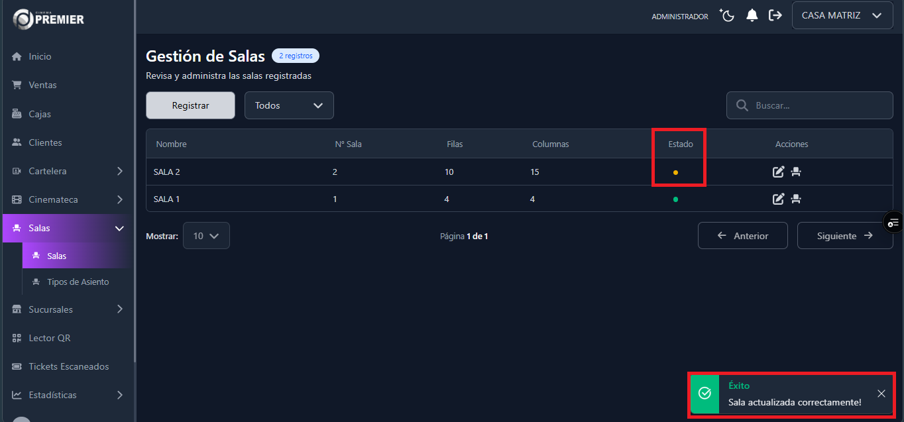Image resolution: width=904 pixels, height=422 pixels.
Task: Open the Todos filter dropdown
Action: [289, 105]
